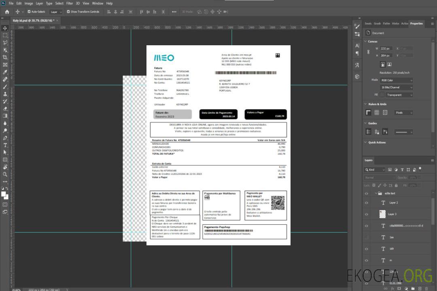Set canvas orientation to landscape
This screenshot has width=437, height=291.
click(x=389, y=64)
